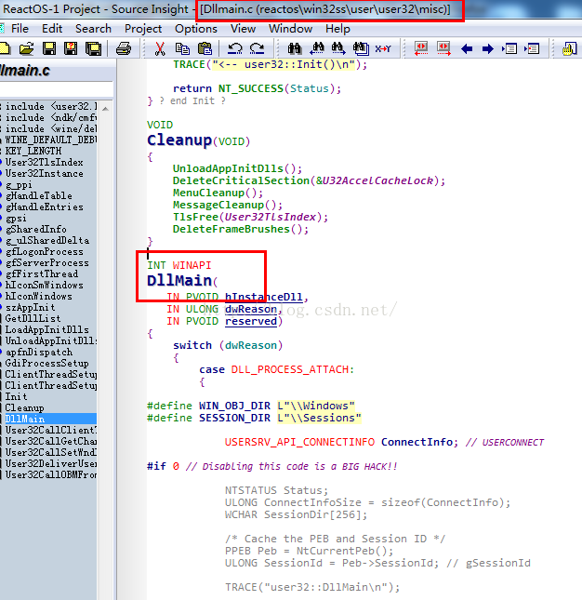Open the View menu
582x600 pixels.
tap(243, 29)
